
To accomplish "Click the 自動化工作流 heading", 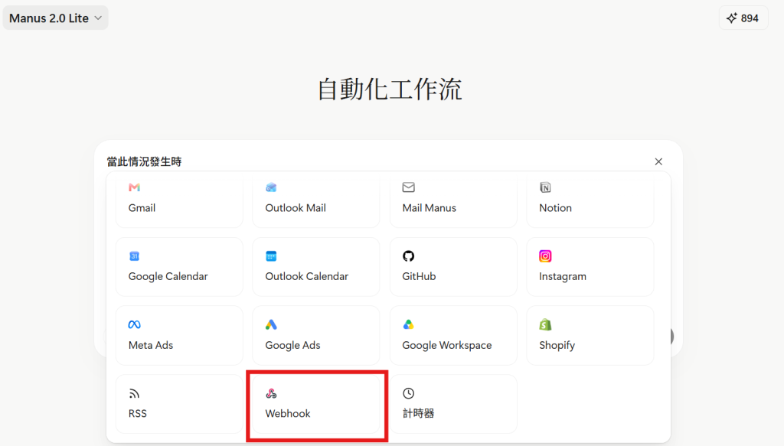I will [390, 90].
